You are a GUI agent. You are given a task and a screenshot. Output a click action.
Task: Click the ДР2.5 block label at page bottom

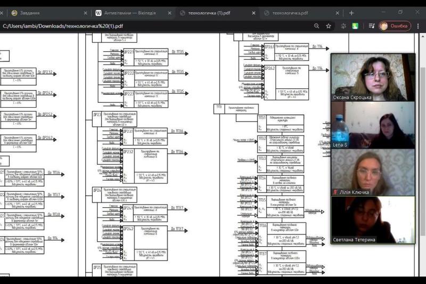click(97, 267)
